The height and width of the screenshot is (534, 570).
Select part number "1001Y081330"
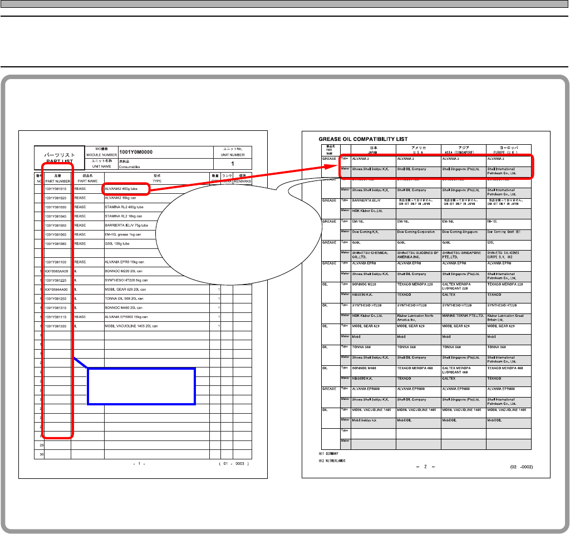(x=56, y=326)
